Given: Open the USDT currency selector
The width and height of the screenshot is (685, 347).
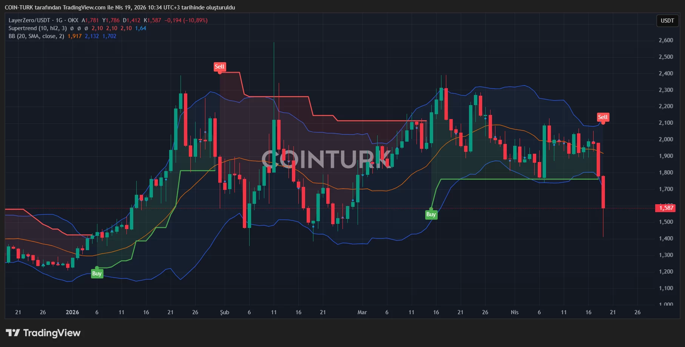Looking at the screenshot, I should pyautogui.click(x=667, y=21).
